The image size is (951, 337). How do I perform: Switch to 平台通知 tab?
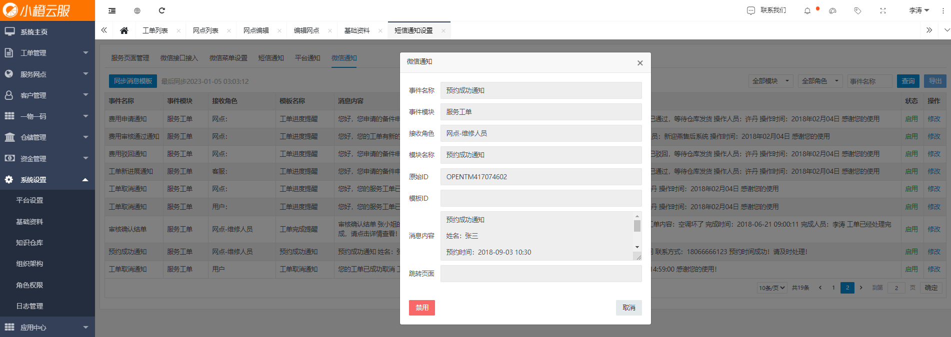(x=307, y=58)
